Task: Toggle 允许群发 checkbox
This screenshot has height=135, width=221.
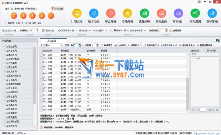Action: coord(116,45)
